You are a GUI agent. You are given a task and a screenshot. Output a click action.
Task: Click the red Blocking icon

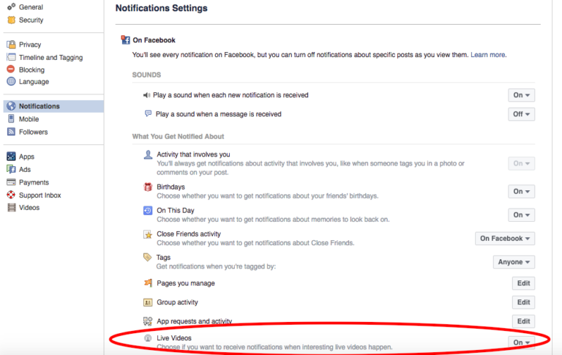click(x=11, y=70)
